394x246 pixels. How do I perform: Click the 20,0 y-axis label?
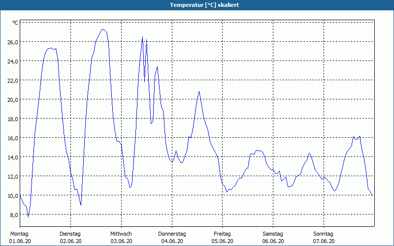point(13,100)
